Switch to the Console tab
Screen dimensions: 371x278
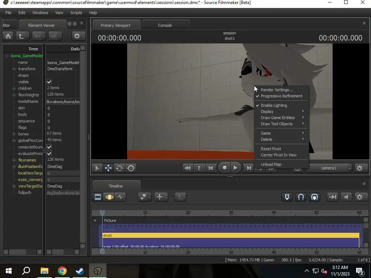click(x=165, y=25)
